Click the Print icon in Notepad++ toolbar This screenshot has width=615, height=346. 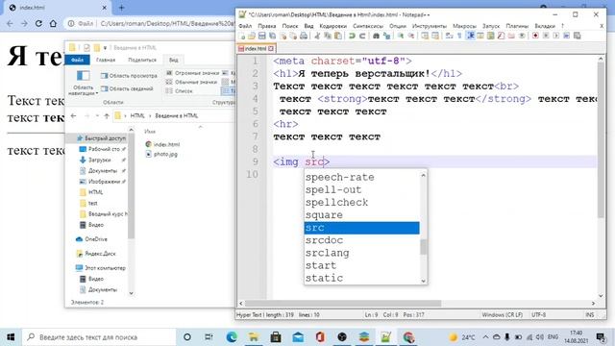(304, 36)
